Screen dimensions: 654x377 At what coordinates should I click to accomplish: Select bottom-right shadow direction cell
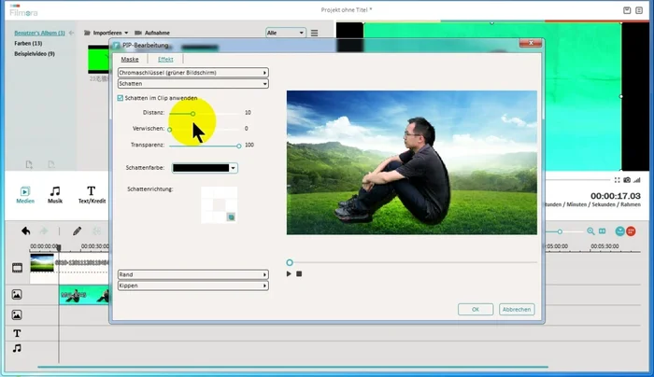[x=230, y=216]
